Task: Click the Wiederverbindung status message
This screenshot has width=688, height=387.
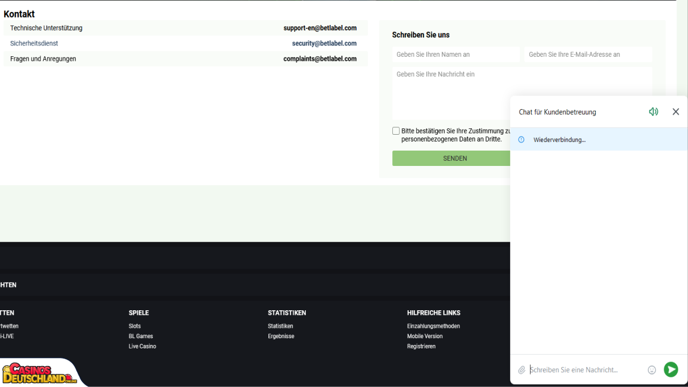Action: point(559,140)
